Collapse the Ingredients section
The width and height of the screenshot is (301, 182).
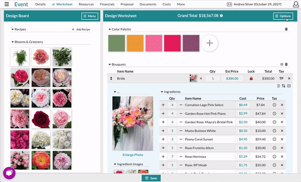162,92
